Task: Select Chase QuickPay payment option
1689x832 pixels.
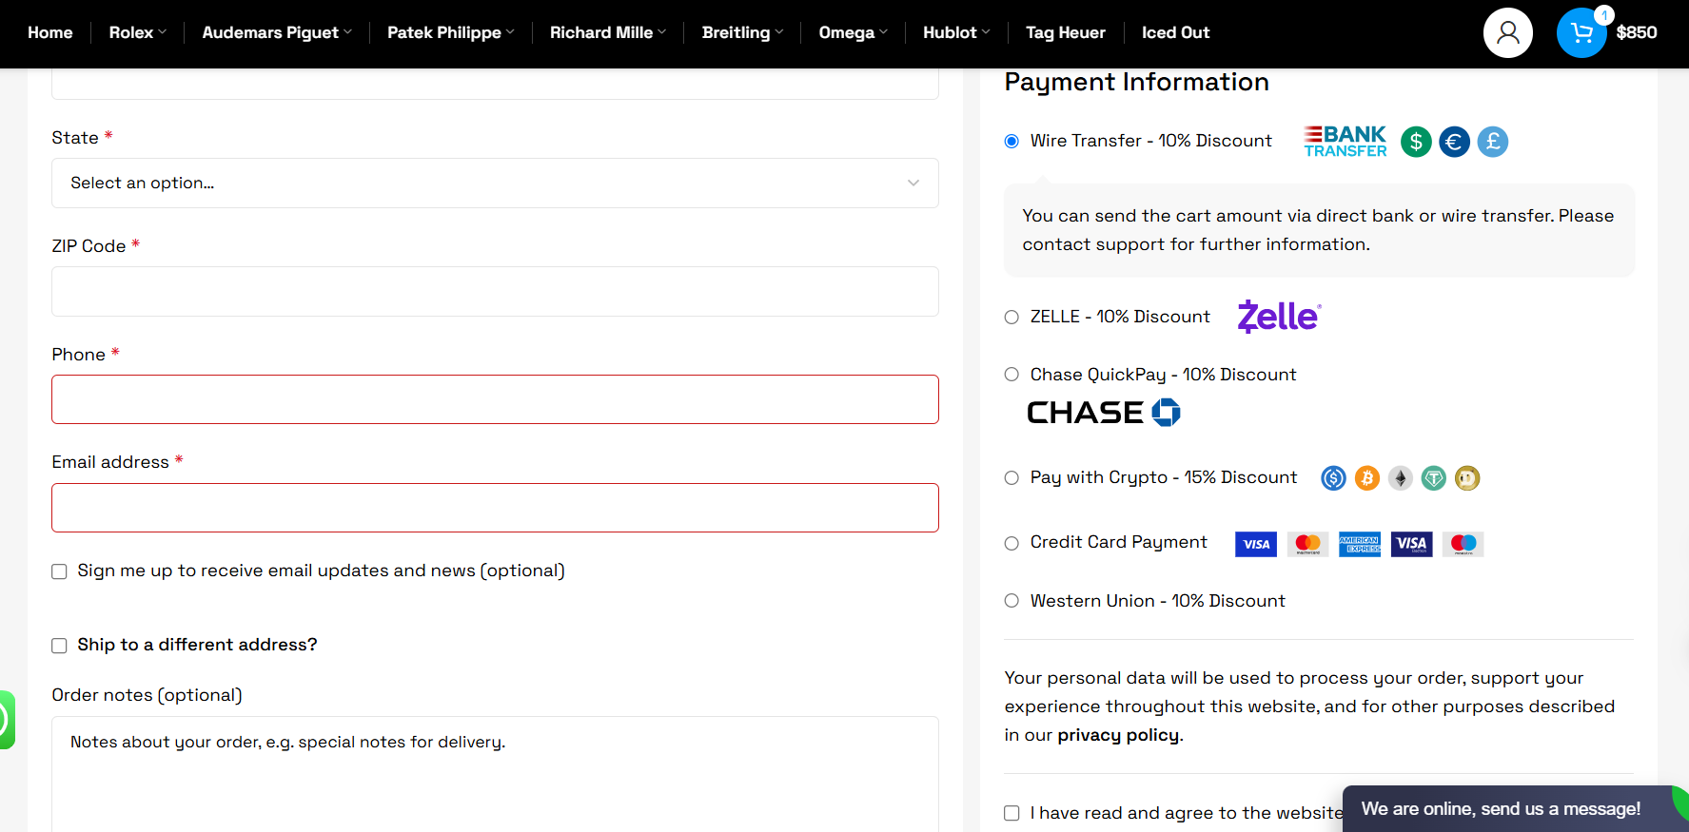Action: tap(1011, 375)
